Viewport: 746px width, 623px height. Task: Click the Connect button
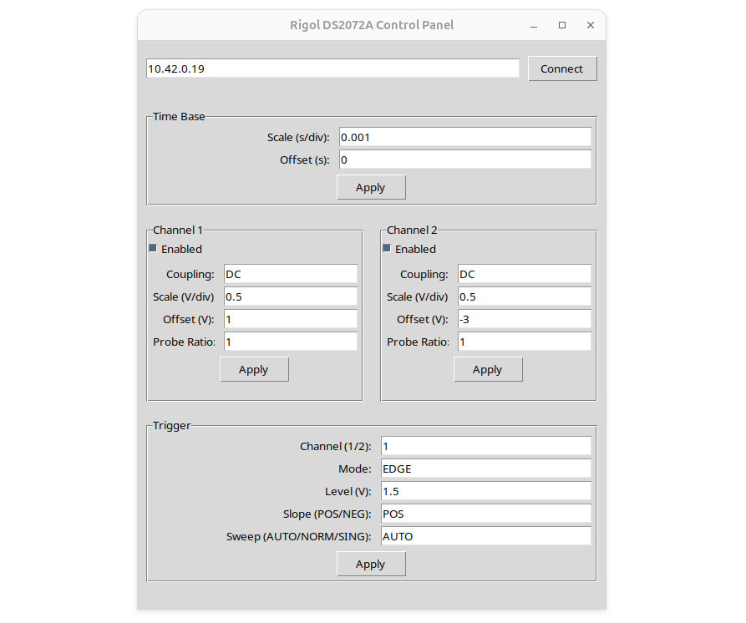point(562,69)
